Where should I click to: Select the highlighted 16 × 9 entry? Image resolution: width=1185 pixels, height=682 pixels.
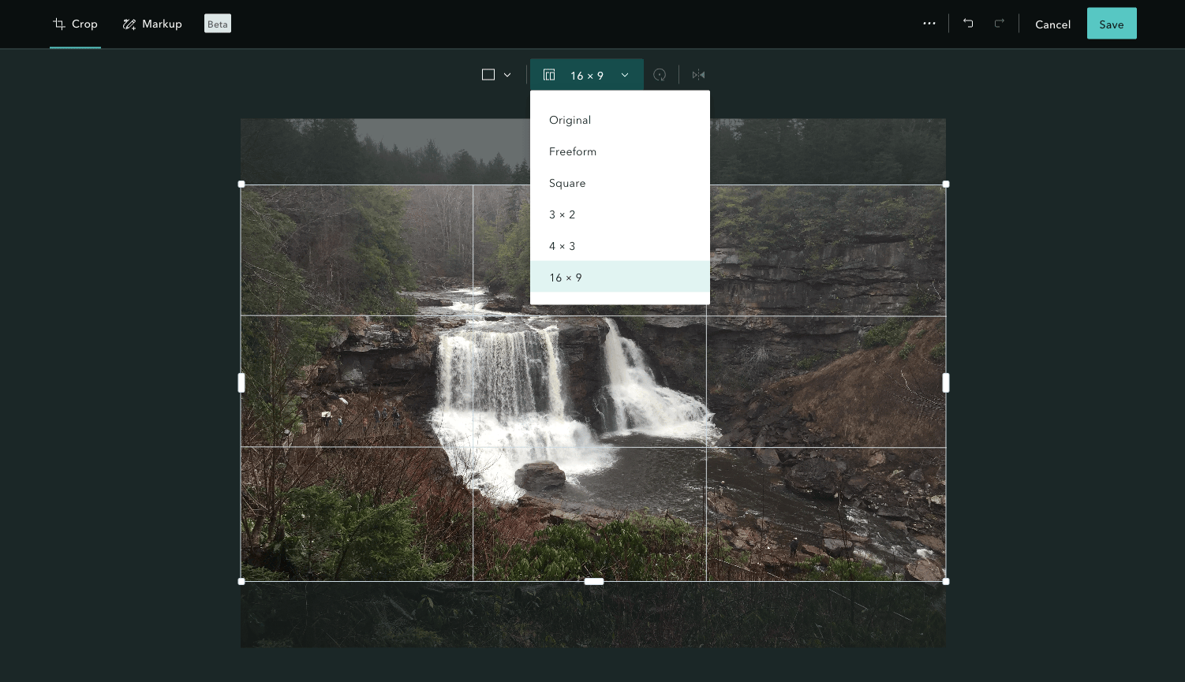click(566, 277)
